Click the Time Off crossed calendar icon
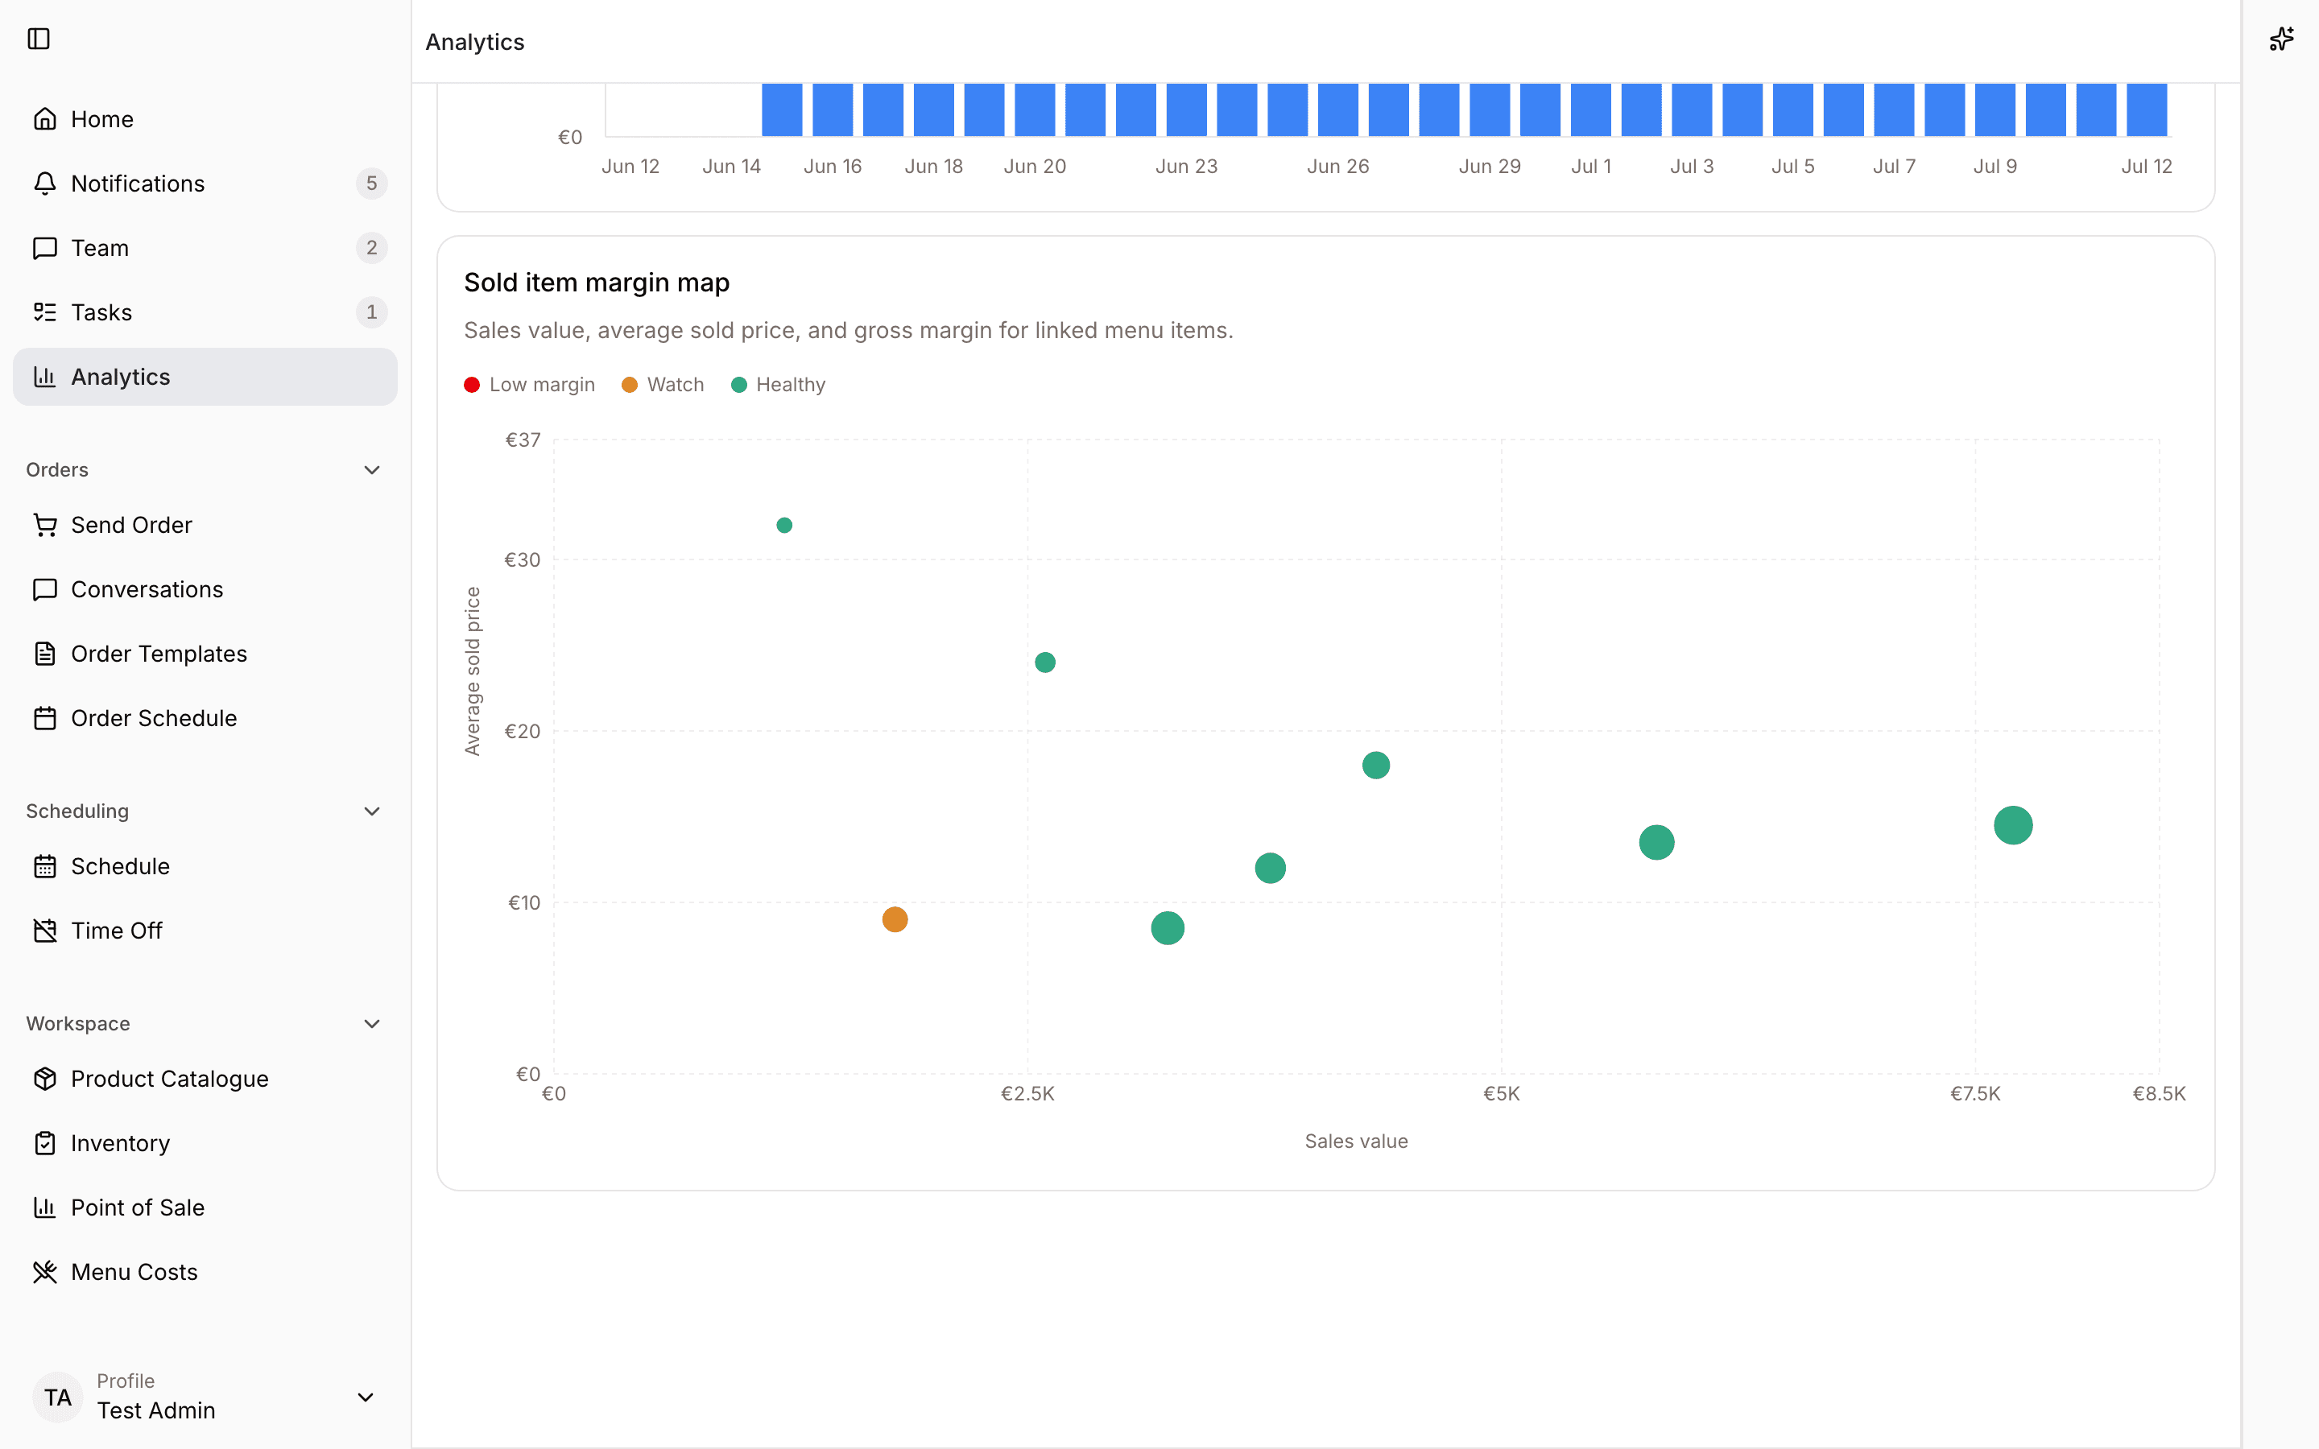This screenshot has width=2319, height=1449. pyautogui.click(x=45, y=930)
